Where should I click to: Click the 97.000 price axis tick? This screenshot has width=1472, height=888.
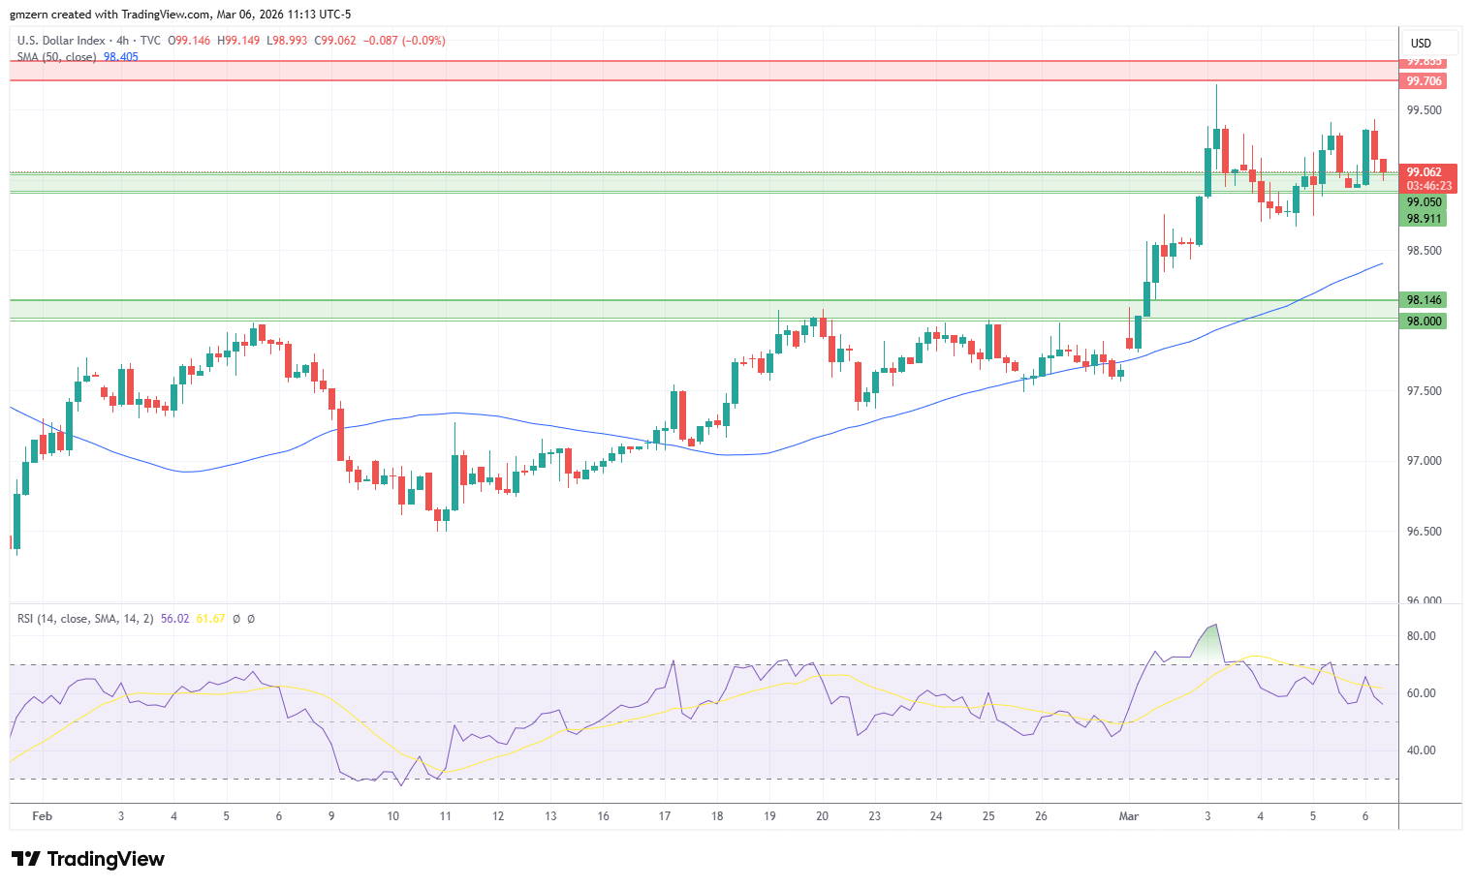pyautogui.click(x=1425, y=461)
